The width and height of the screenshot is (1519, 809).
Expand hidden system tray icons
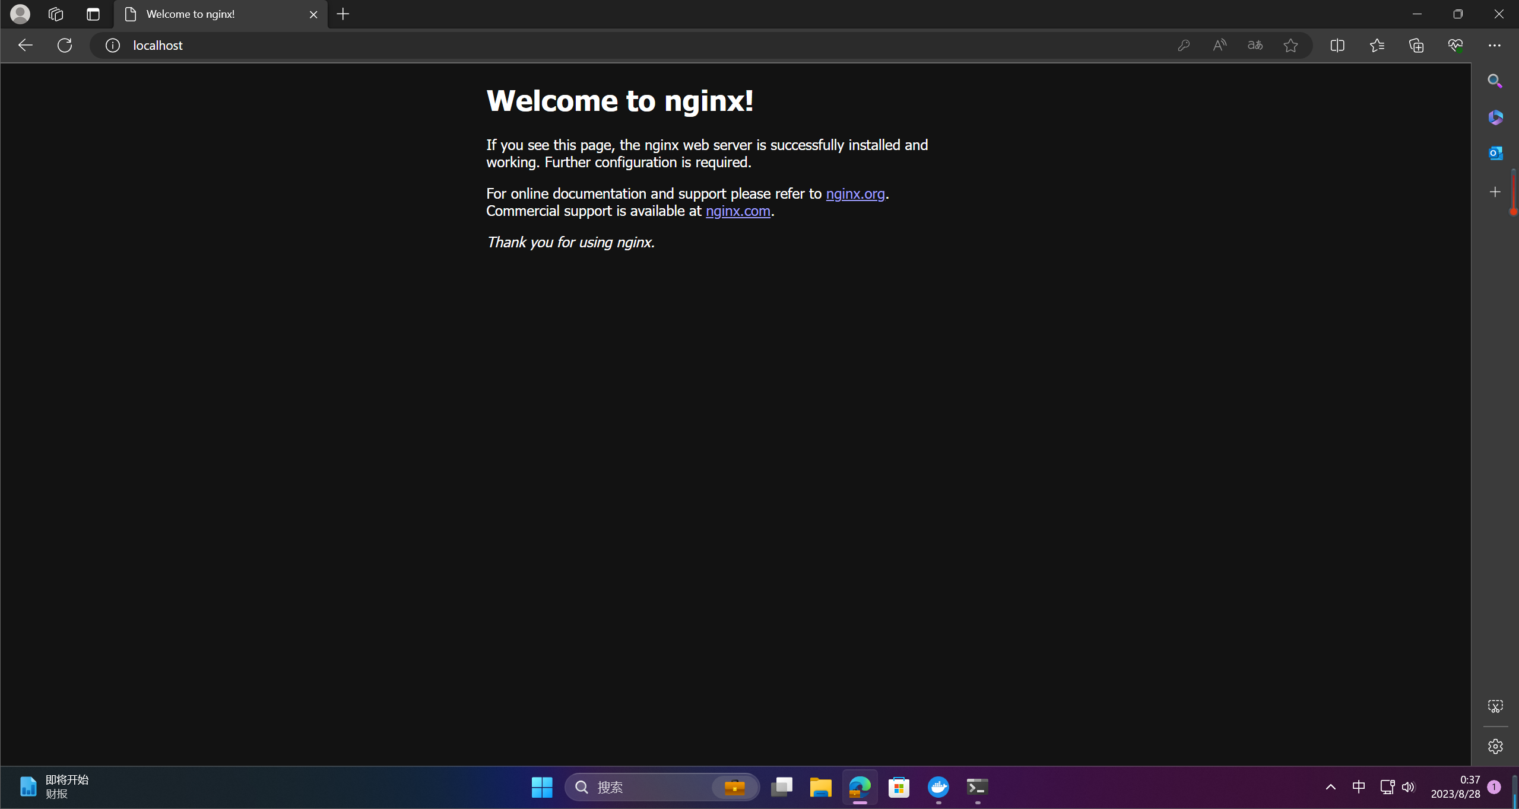click(x=1331, y=786)
